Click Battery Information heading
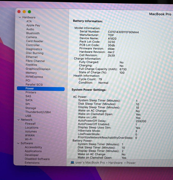 pos(88,21)
